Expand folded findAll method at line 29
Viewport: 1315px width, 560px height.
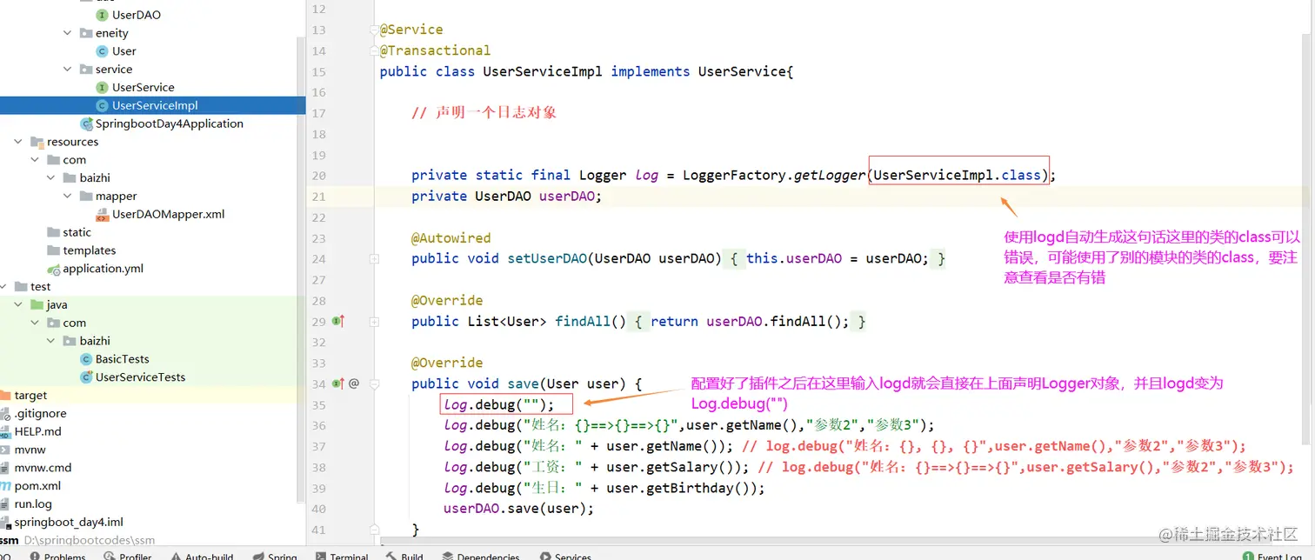(374, 322)
